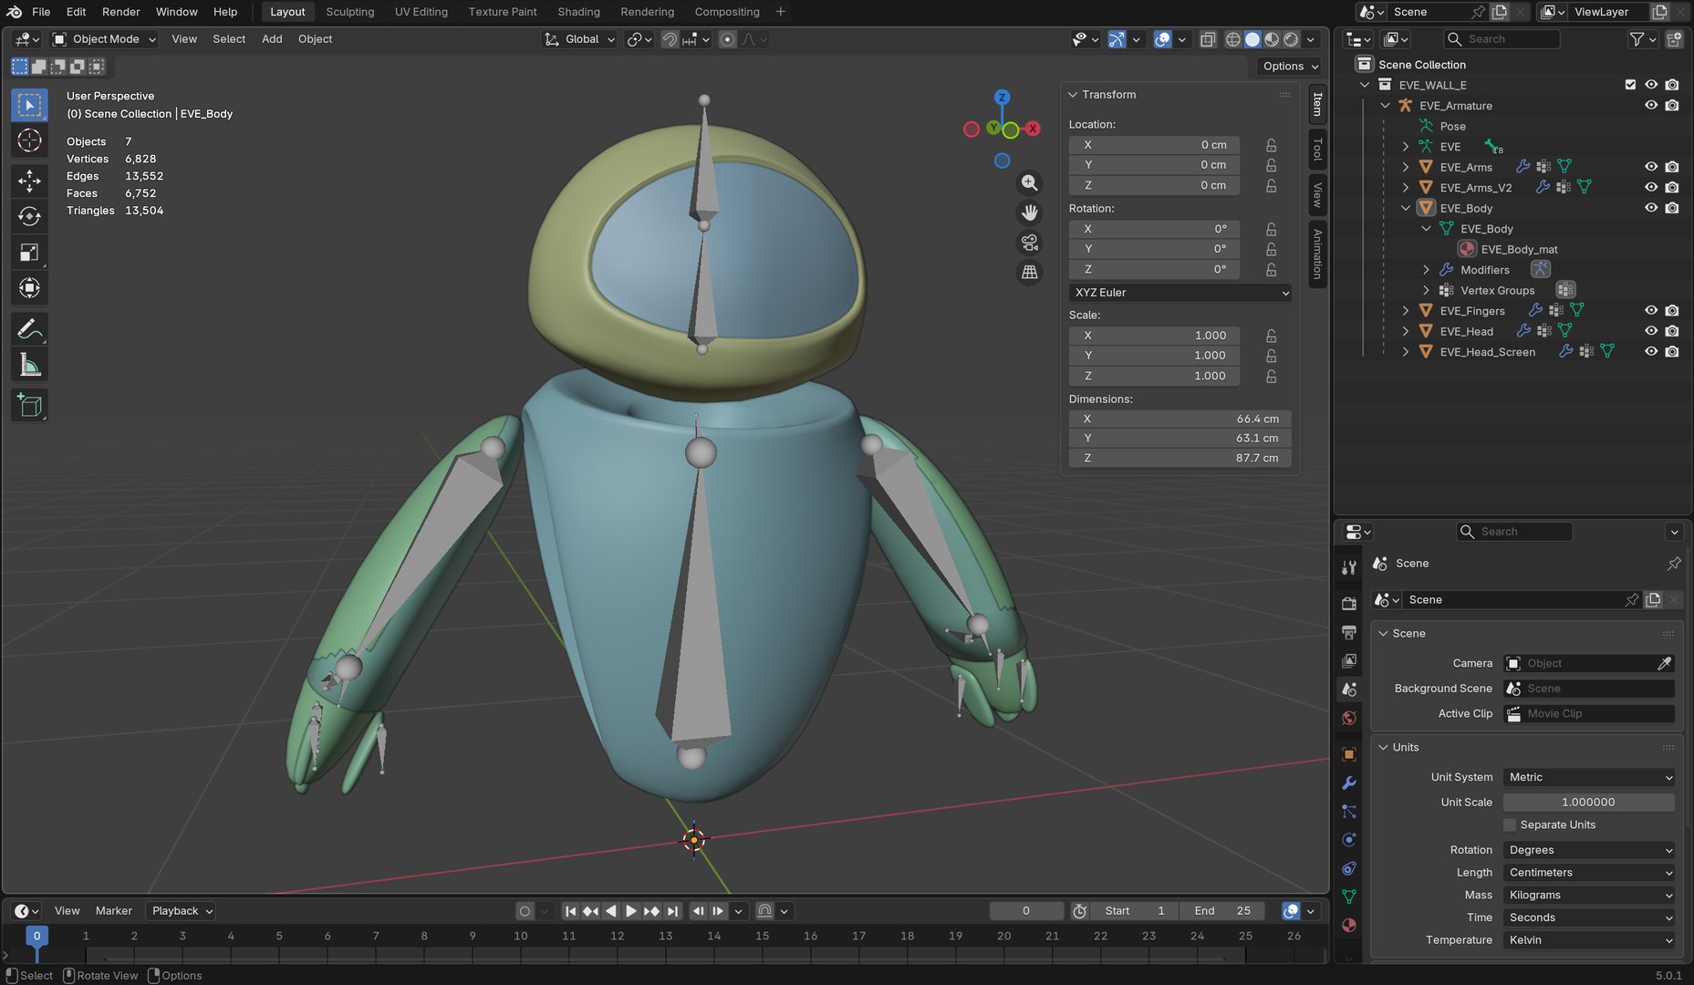Toggle camera view icon in viewport
The image size is (1694, 985).
click(x=1029, y=243)
